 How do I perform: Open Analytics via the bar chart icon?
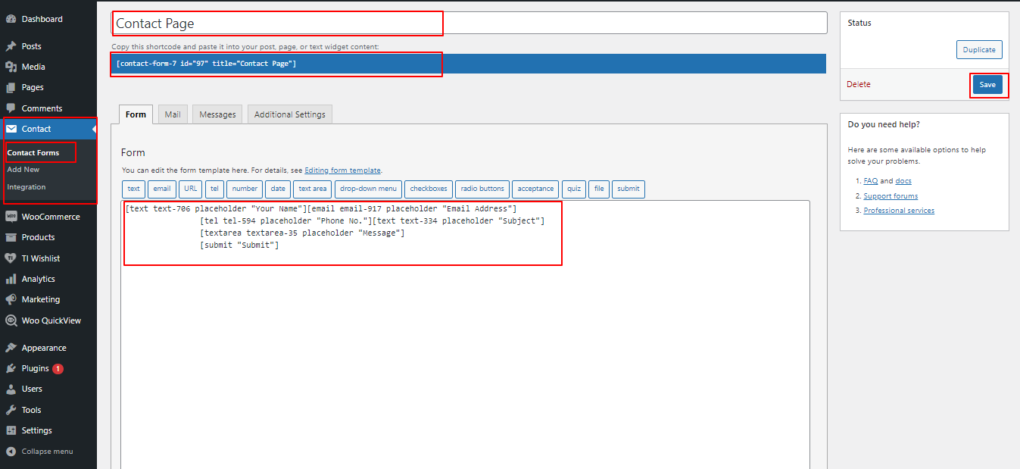coord(11,279)
